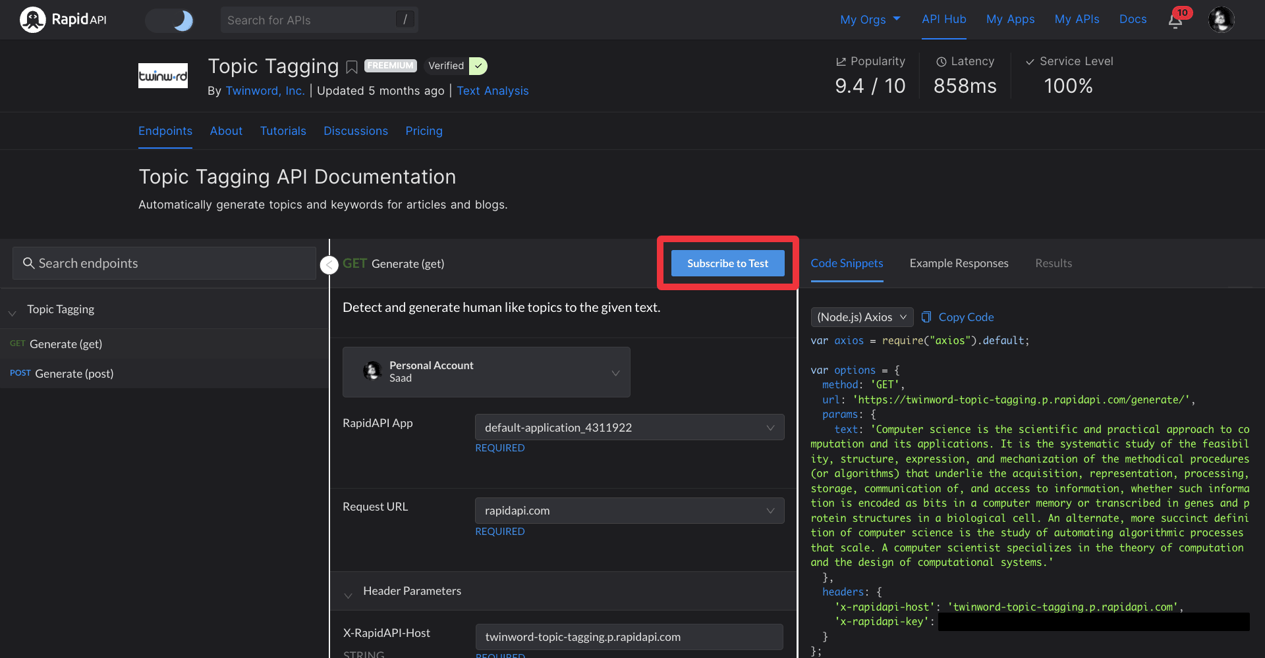Open Personal Account Saad dropdown
Screen dimensions: 1265x658
click(486, 372)
